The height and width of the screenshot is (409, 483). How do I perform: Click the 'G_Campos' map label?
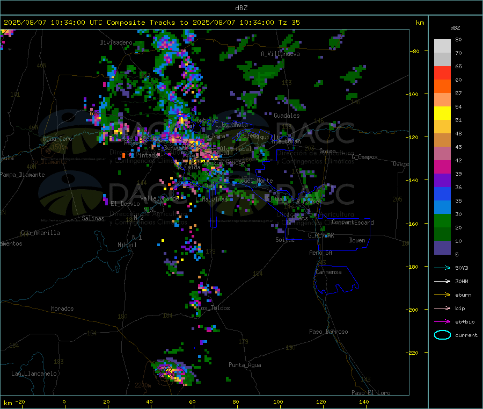[x=364, y=157]
